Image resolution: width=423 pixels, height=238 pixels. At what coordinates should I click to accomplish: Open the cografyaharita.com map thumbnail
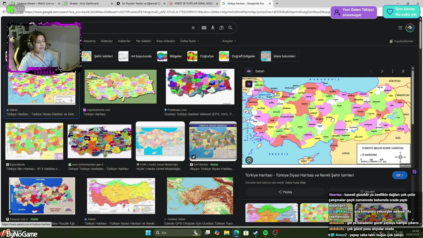121,87
